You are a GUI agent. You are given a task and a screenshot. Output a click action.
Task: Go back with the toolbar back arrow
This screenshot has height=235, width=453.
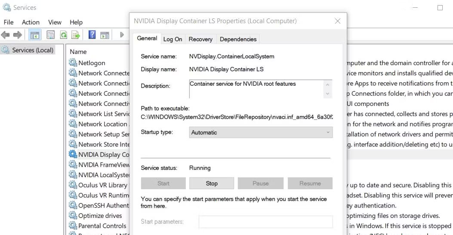[x=5, y=35]
